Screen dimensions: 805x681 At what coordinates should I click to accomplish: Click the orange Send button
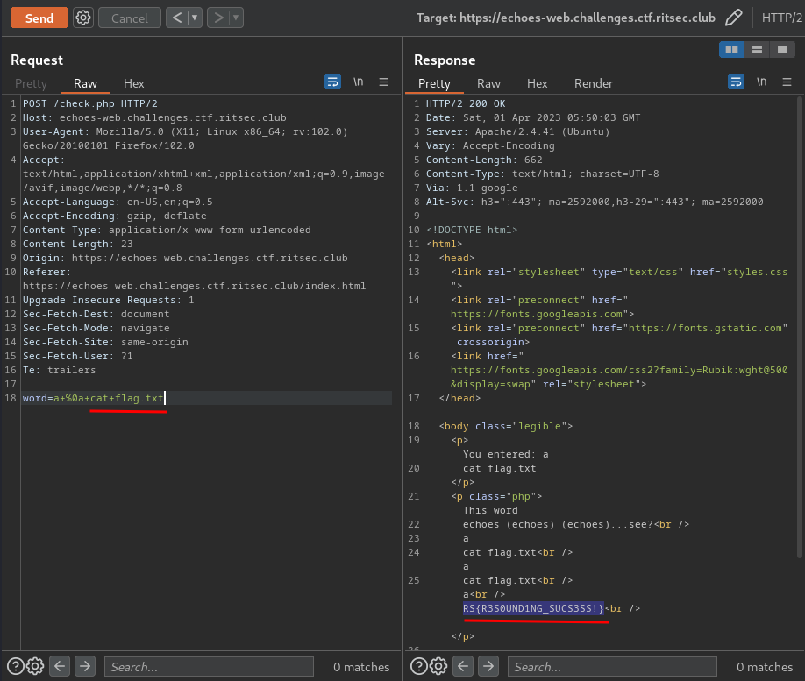(39, 18)
